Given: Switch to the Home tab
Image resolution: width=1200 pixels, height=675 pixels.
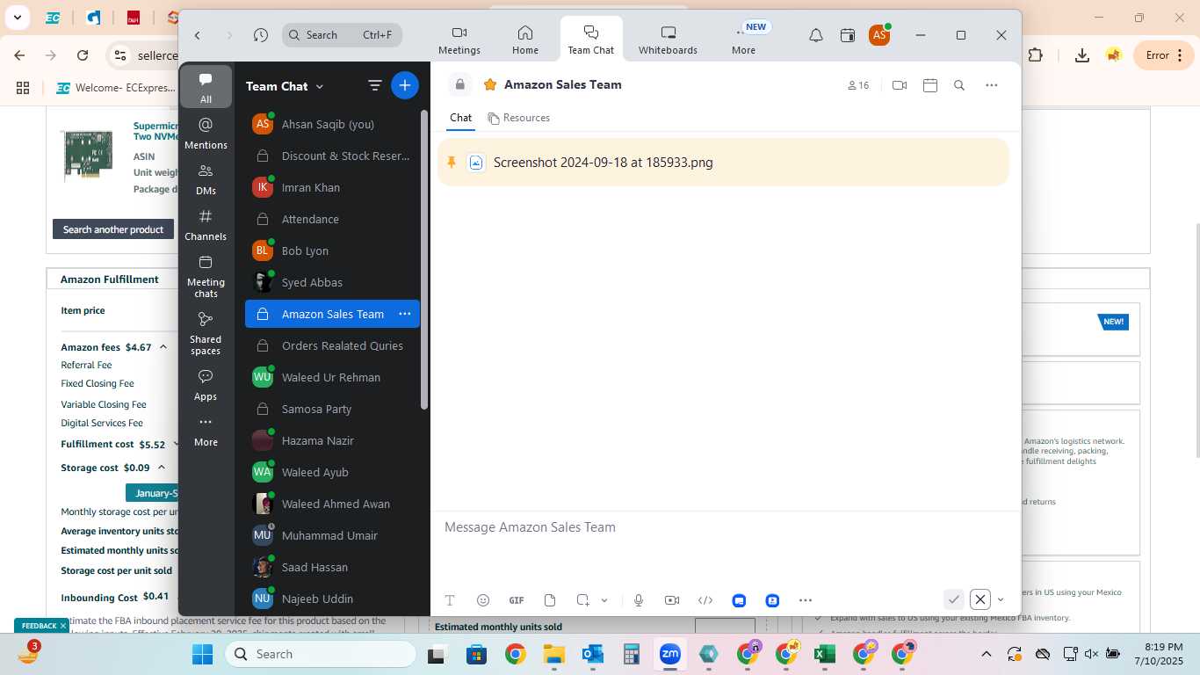Looking at the screenshot, I should [x=525, y=40].
